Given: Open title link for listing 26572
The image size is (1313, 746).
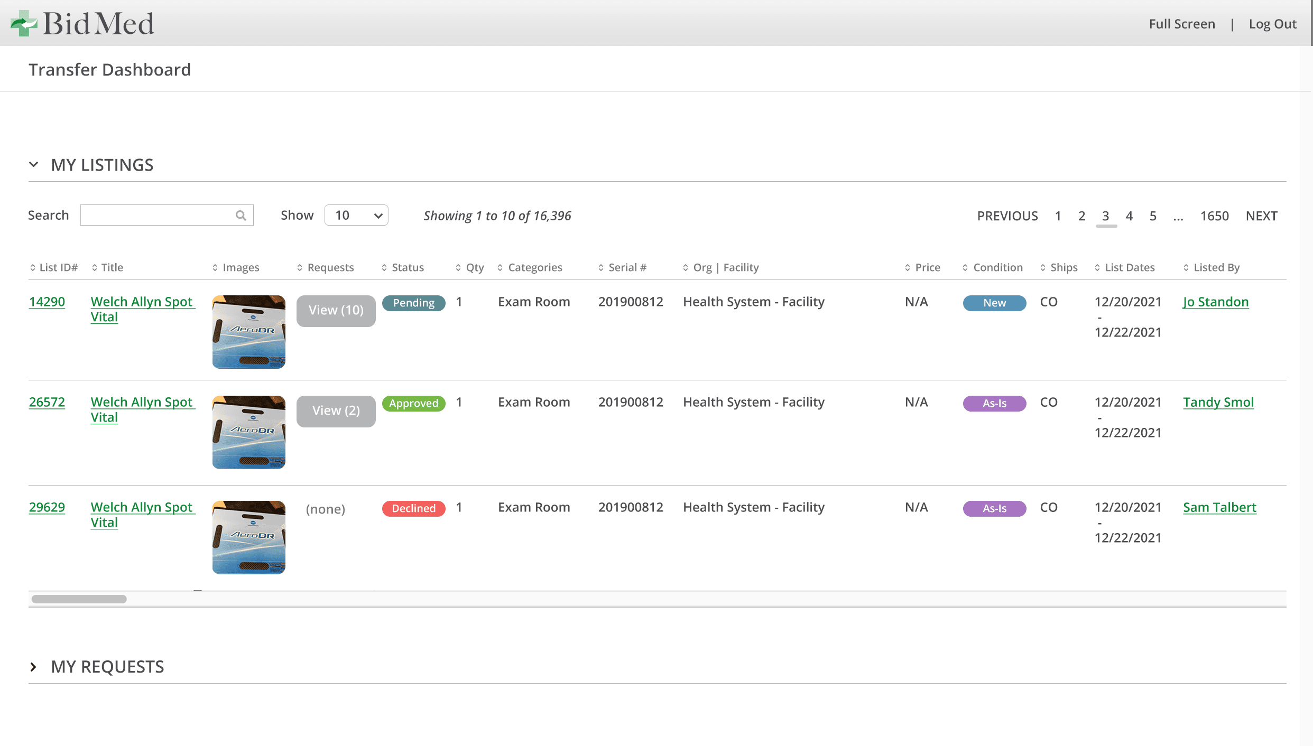Looking at the screenshot, I should [x=143, y=409].
